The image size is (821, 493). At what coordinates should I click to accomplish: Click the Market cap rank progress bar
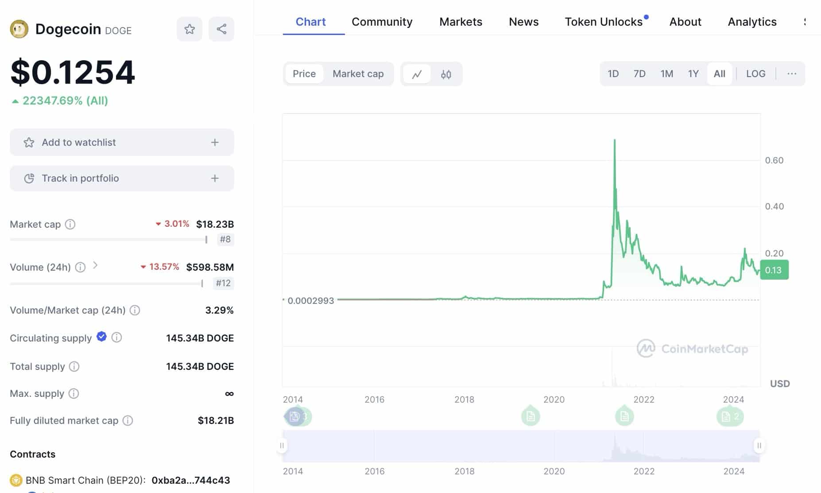pyautogui.click(x=108, y=240)
